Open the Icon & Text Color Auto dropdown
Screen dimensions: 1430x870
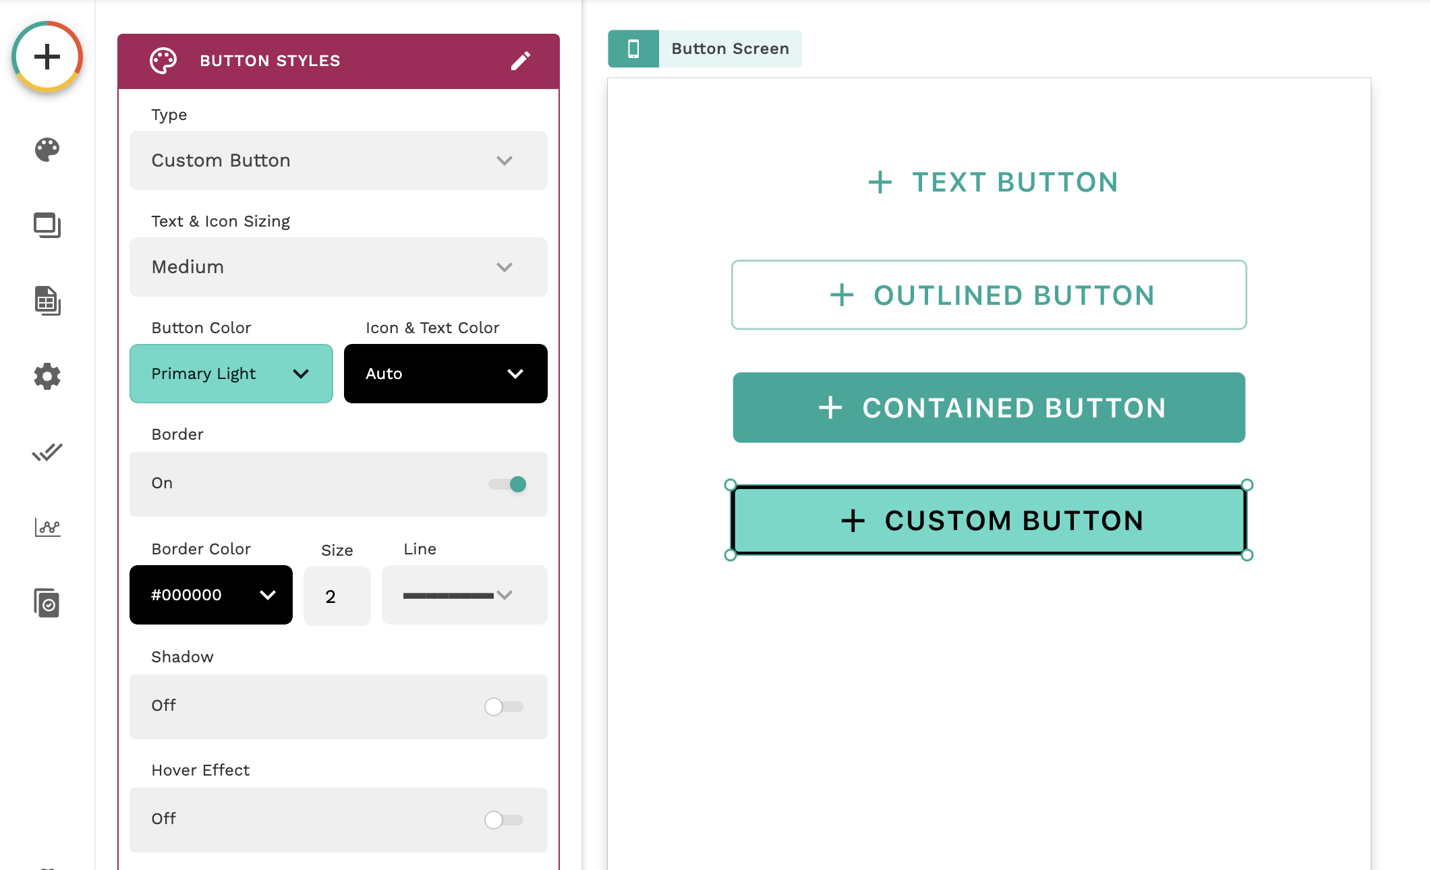pyautogui.click(x=445, y=374)
